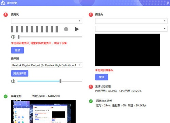170x123 pixels.
Task: Click the screen recording green check icon
Action: coord(5,96)
